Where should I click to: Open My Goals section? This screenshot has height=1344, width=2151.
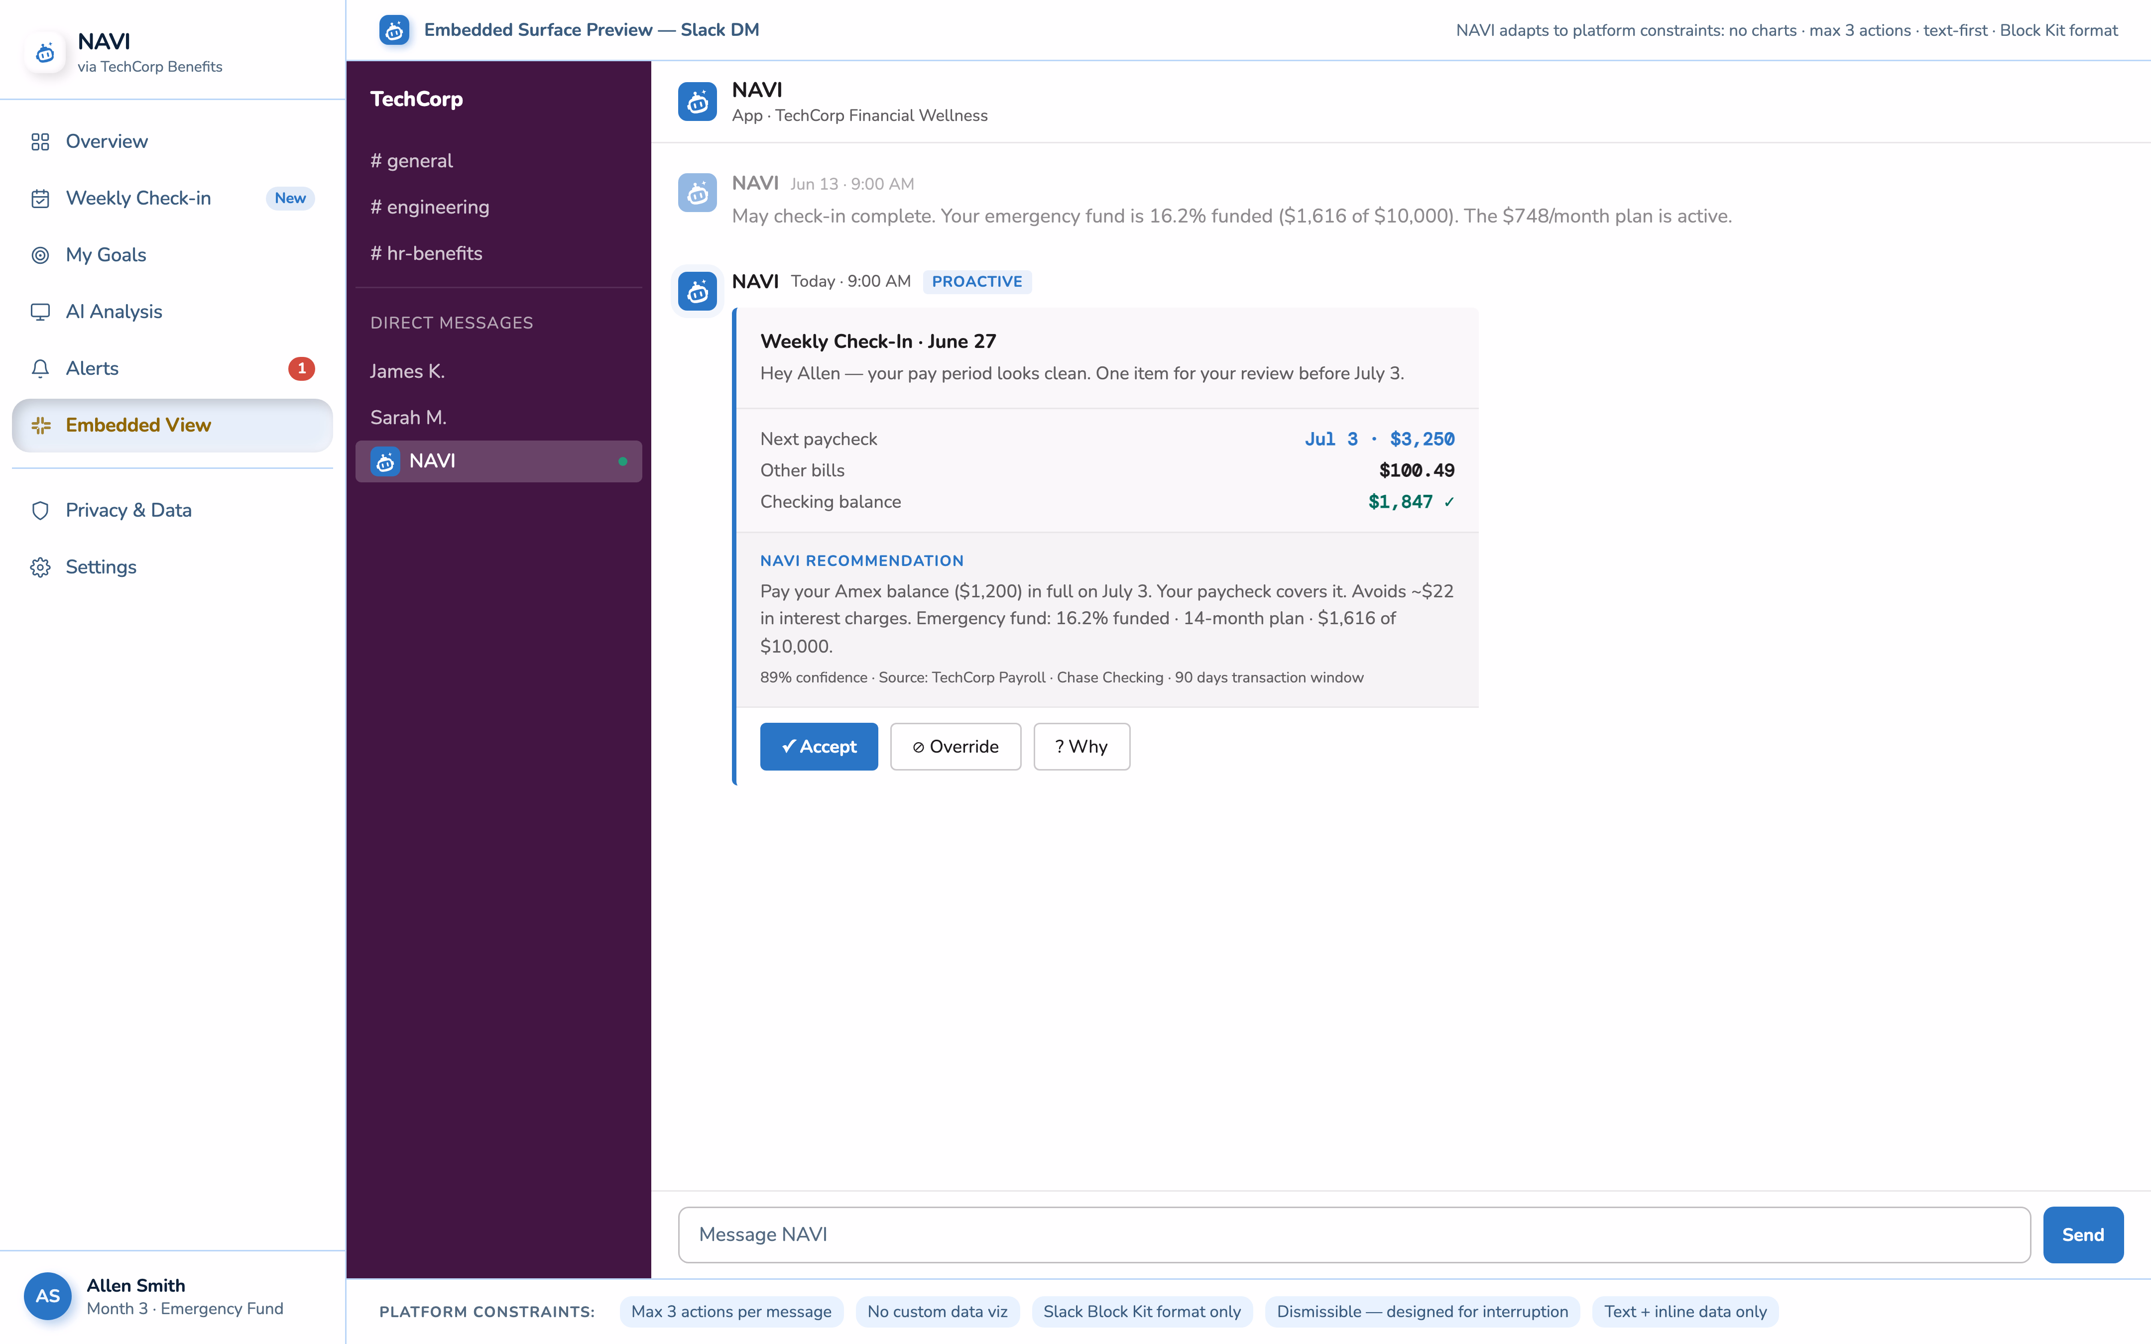point(172,255)
